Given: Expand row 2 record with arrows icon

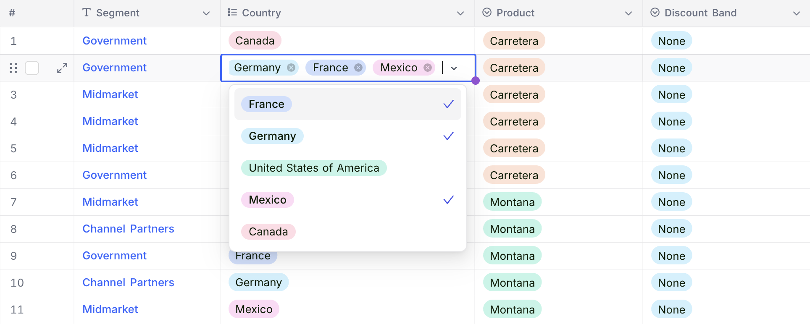Looking at the screenshot, I should 62,68.
